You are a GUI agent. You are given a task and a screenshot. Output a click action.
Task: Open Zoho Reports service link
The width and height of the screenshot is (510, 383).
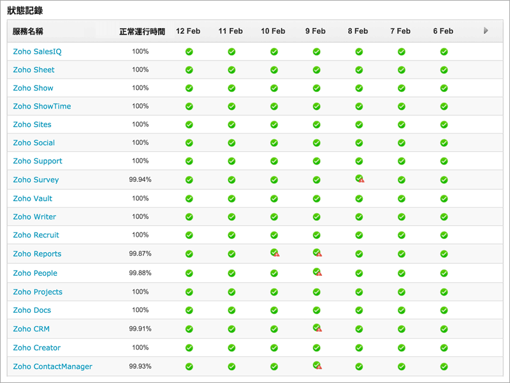(37, 253)
